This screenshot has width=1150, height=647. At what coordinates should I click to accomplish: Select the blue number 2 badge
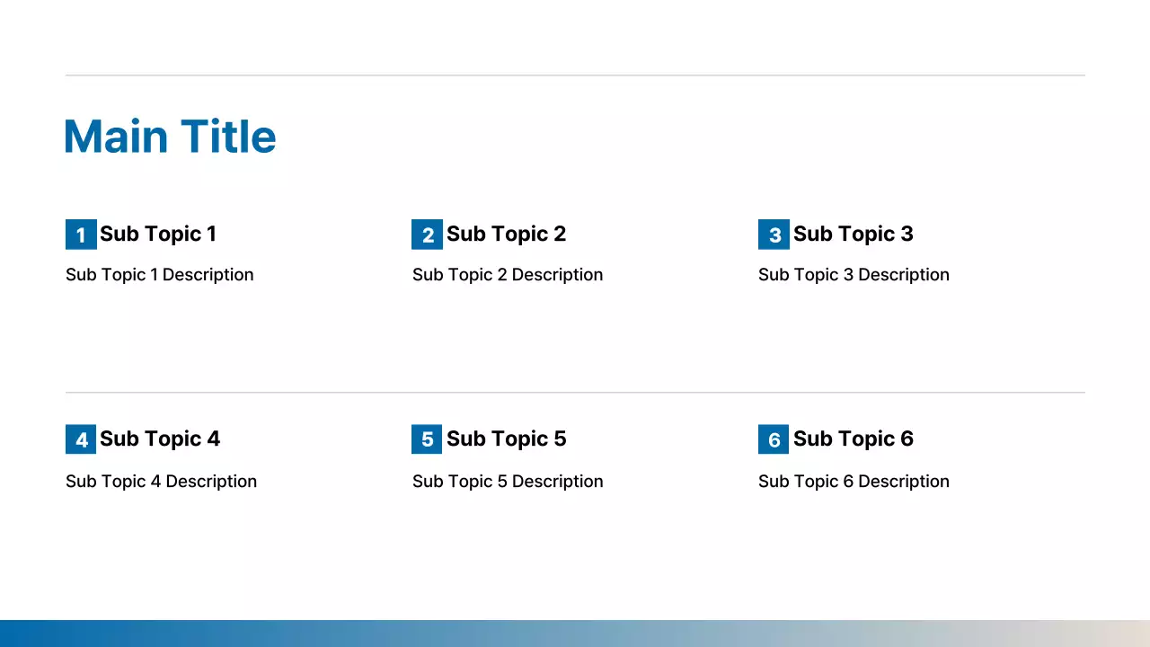coord(427,235)
